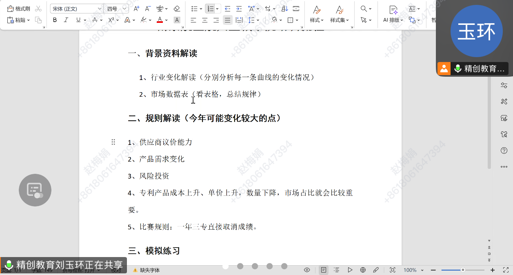
Task: Align text left
Action: click(x=193, y=20)
